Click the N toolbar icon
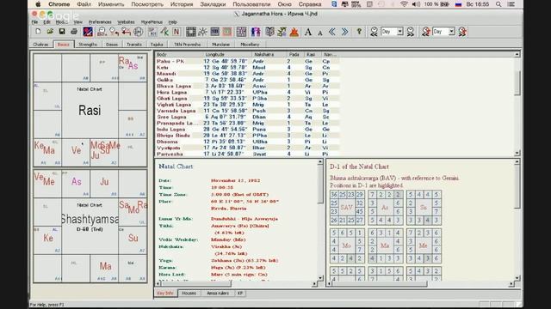Screen dimensions: 551x309 [176, 32]
